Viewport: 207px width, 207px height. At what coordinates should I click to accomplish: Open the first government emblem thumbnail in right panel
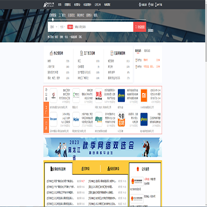point(137,181)
